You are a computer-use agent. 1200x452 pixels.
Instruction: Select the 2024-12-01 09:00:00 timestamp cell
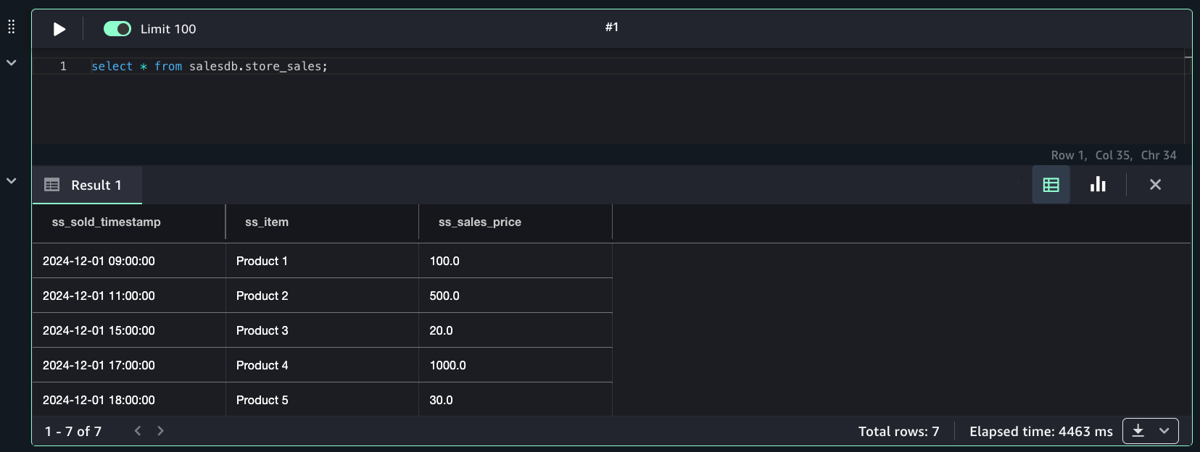tap(99, 261)
